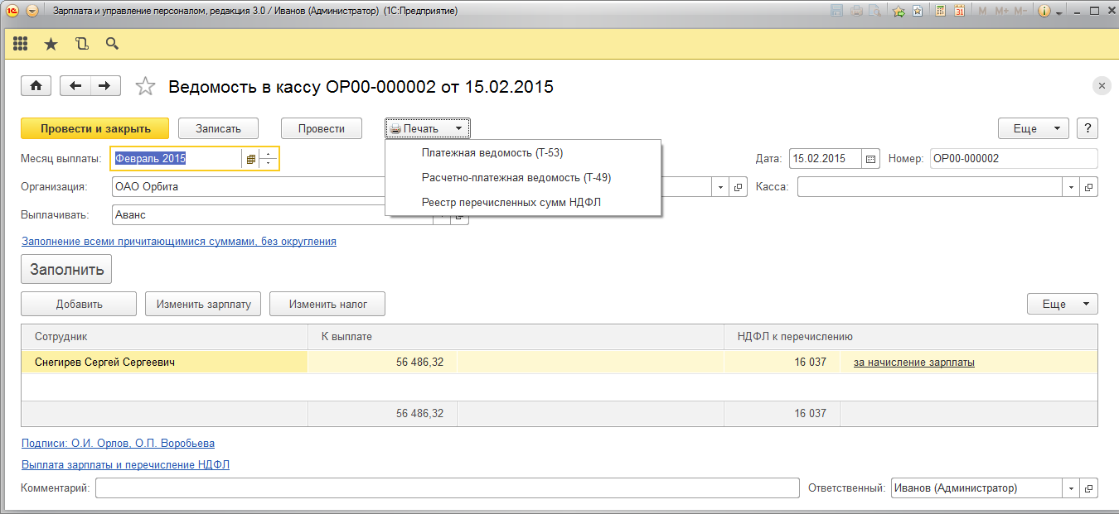
Task: Add to favorites using star-with-arrow icon
Action: (899, 11)
